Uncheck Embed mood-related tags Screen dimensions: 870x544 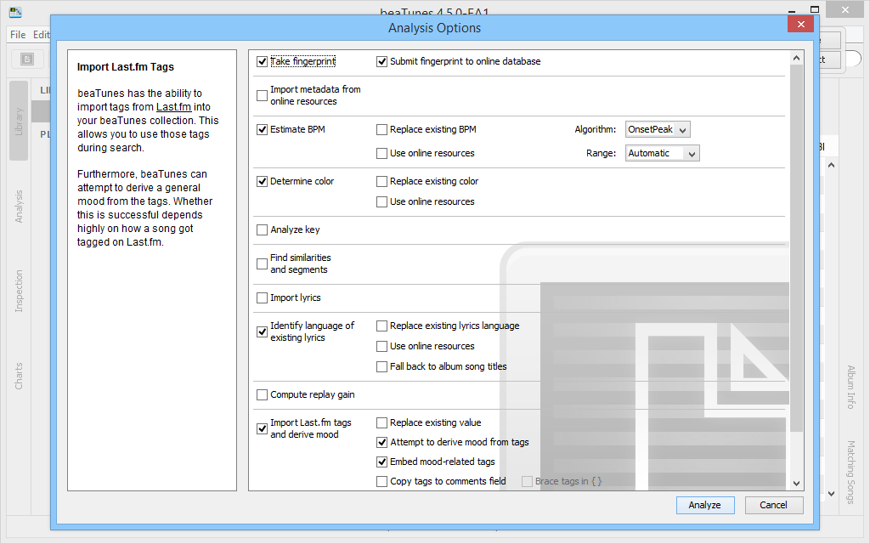coord(381,462)
